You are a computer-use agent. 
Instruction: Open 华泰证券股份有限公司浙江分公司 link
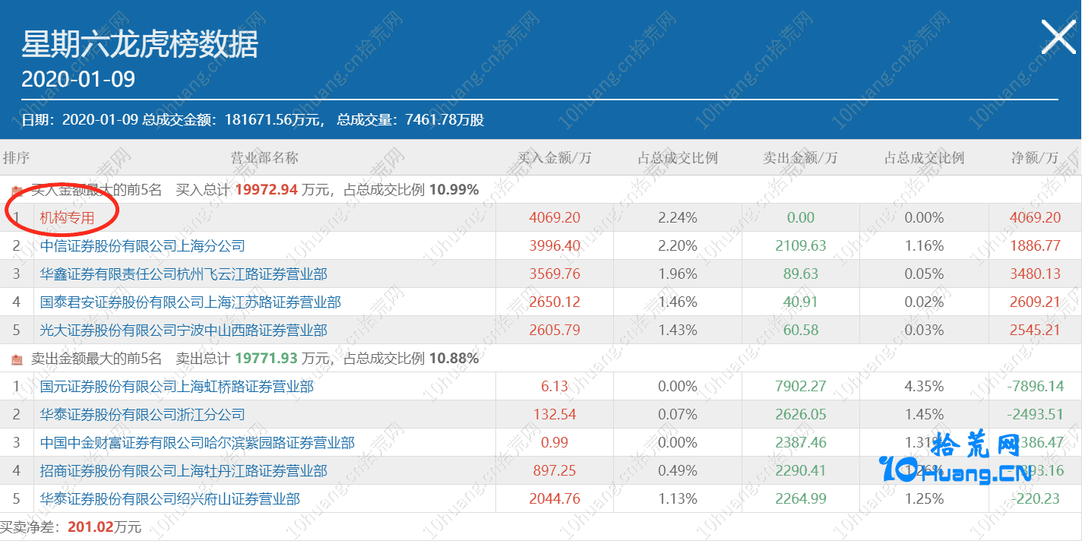point(143,415)
